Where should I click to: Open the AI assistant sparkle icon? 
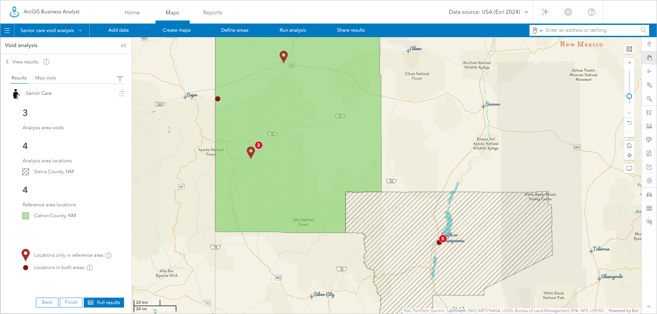coord(545,12)
